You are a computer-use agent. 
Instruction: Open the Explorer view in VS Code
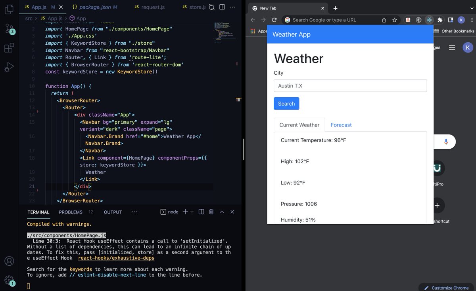[x=9, y=9]
